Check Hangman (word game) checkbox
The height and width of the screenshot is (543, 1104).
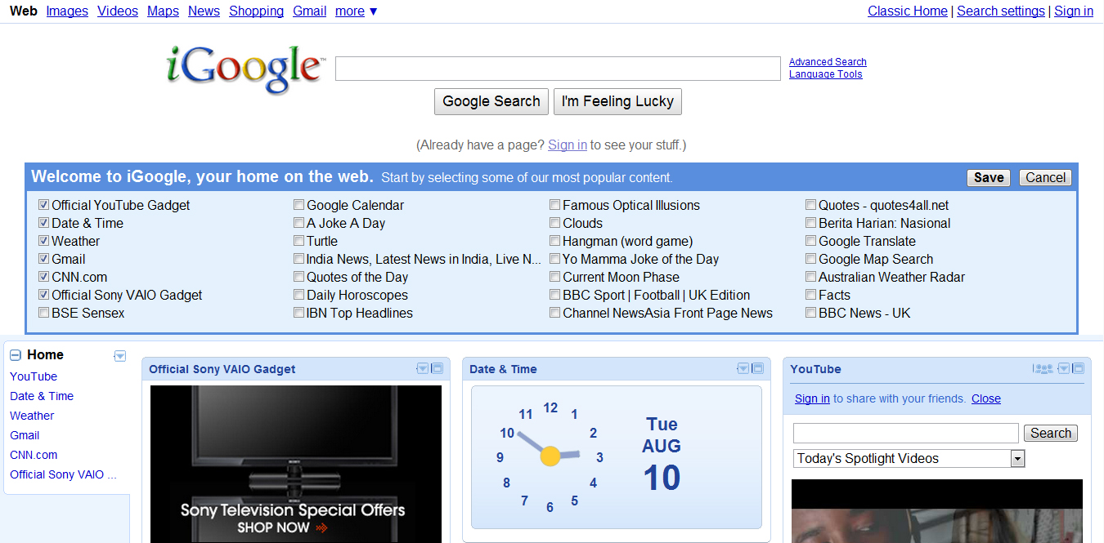point(555,241)
